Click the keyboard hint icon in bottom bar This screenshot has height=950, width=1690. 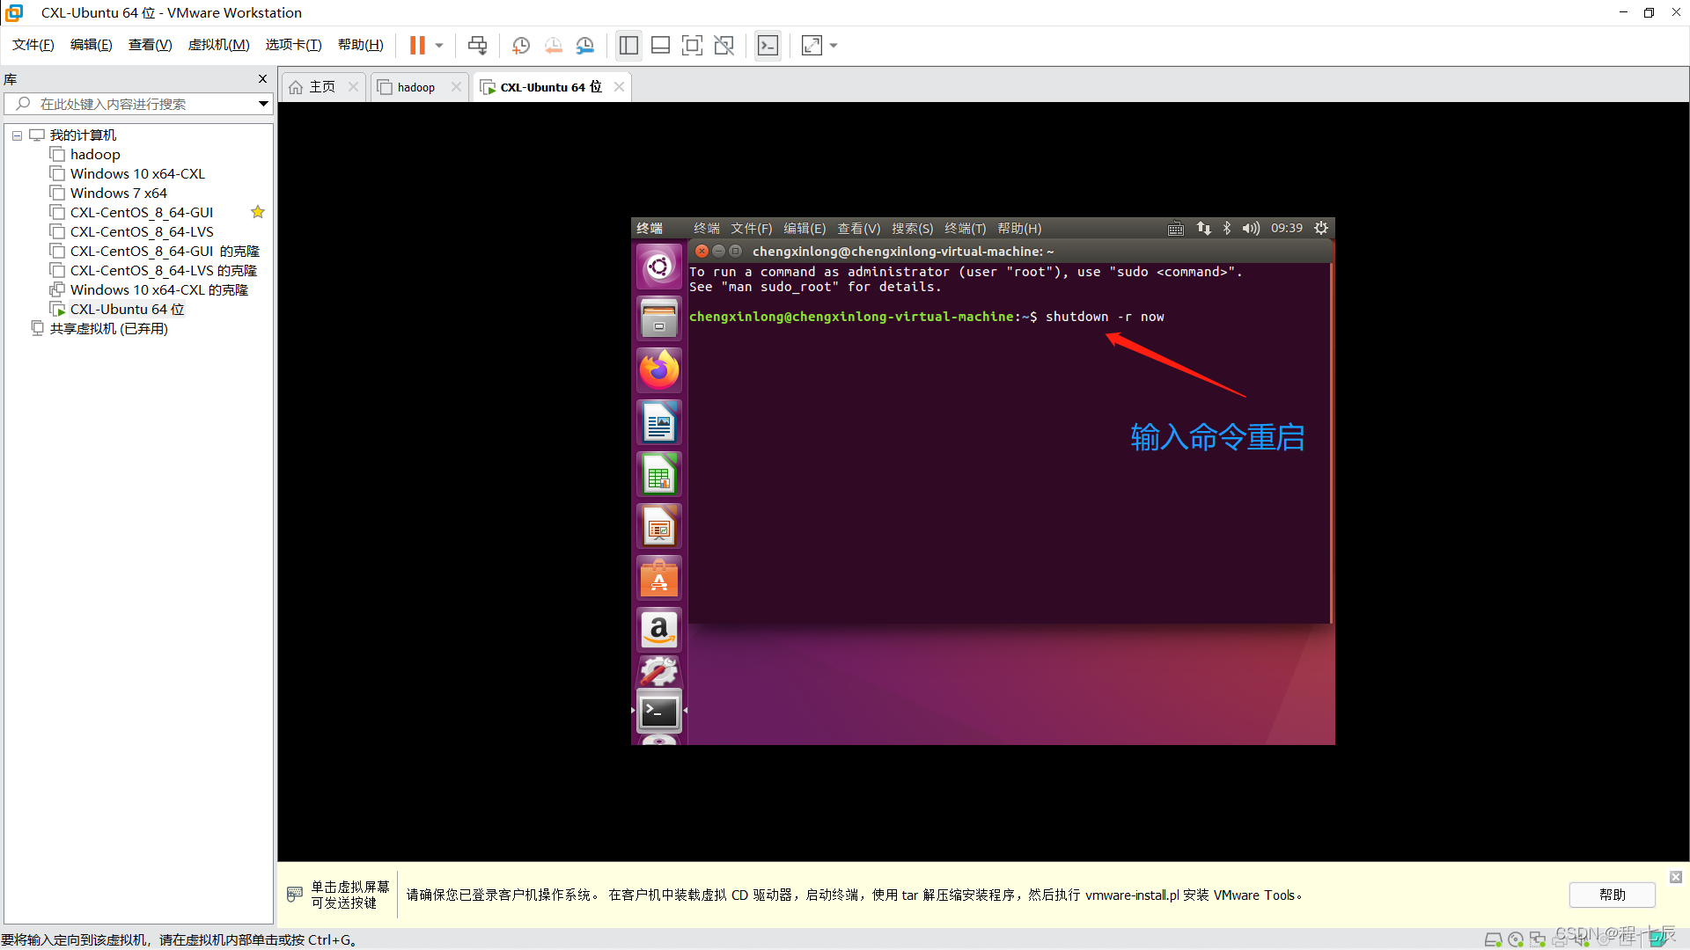click(x=295, y=895)
